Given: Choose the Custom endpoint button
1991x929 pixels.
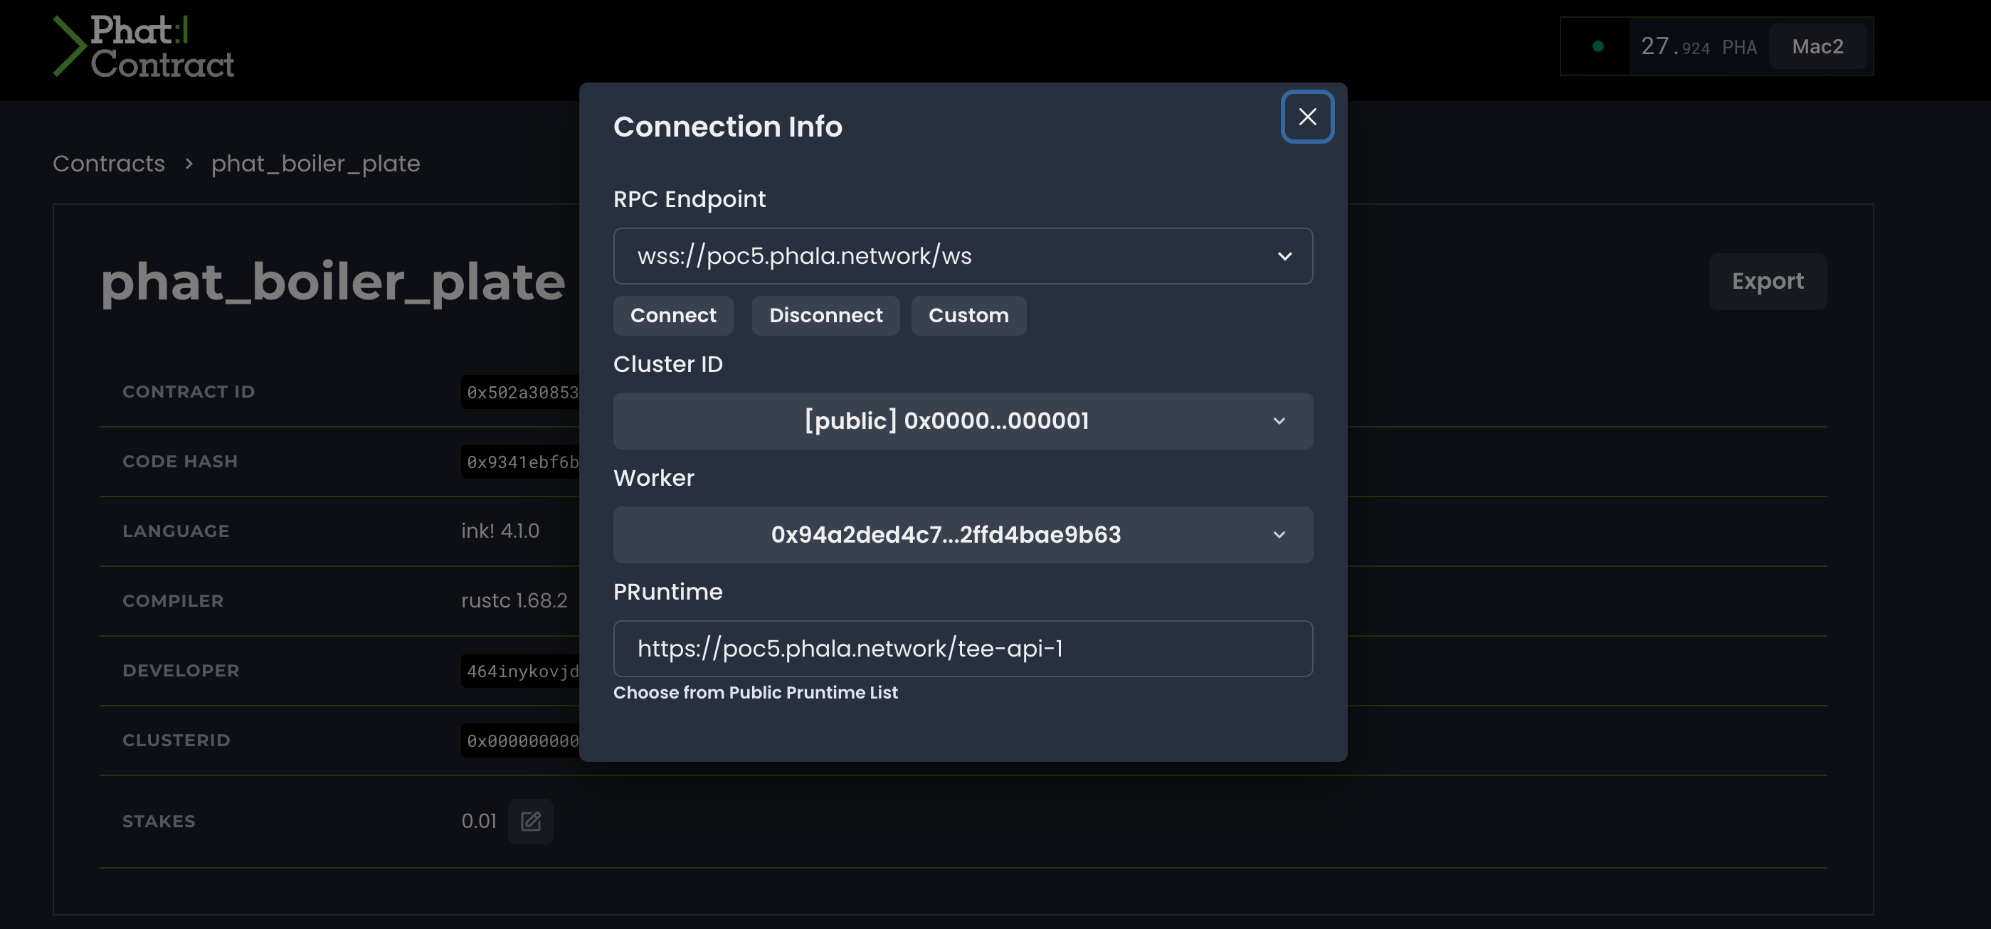Looking at the screenshot, I should coord(968,315).
